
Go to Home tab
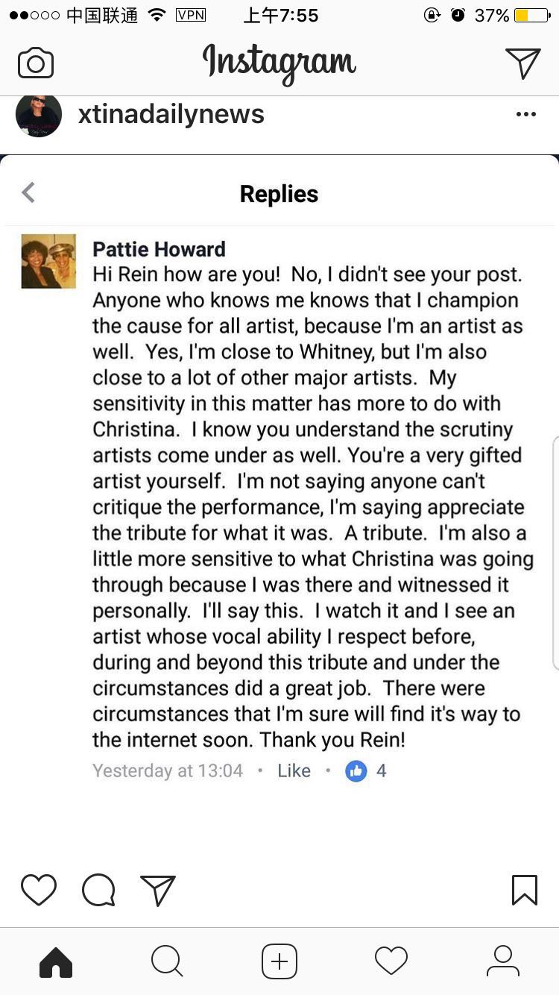56,961
